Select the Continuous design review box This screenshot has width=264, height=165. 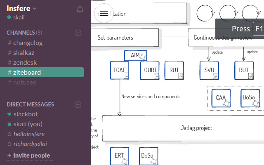click(226, 38)
